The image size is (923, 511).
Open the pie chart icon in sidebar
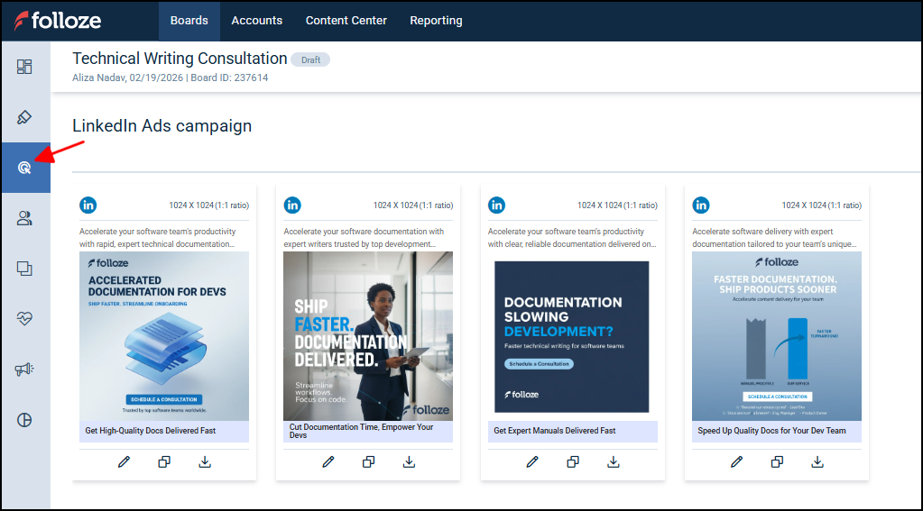(x=24, y=420)
